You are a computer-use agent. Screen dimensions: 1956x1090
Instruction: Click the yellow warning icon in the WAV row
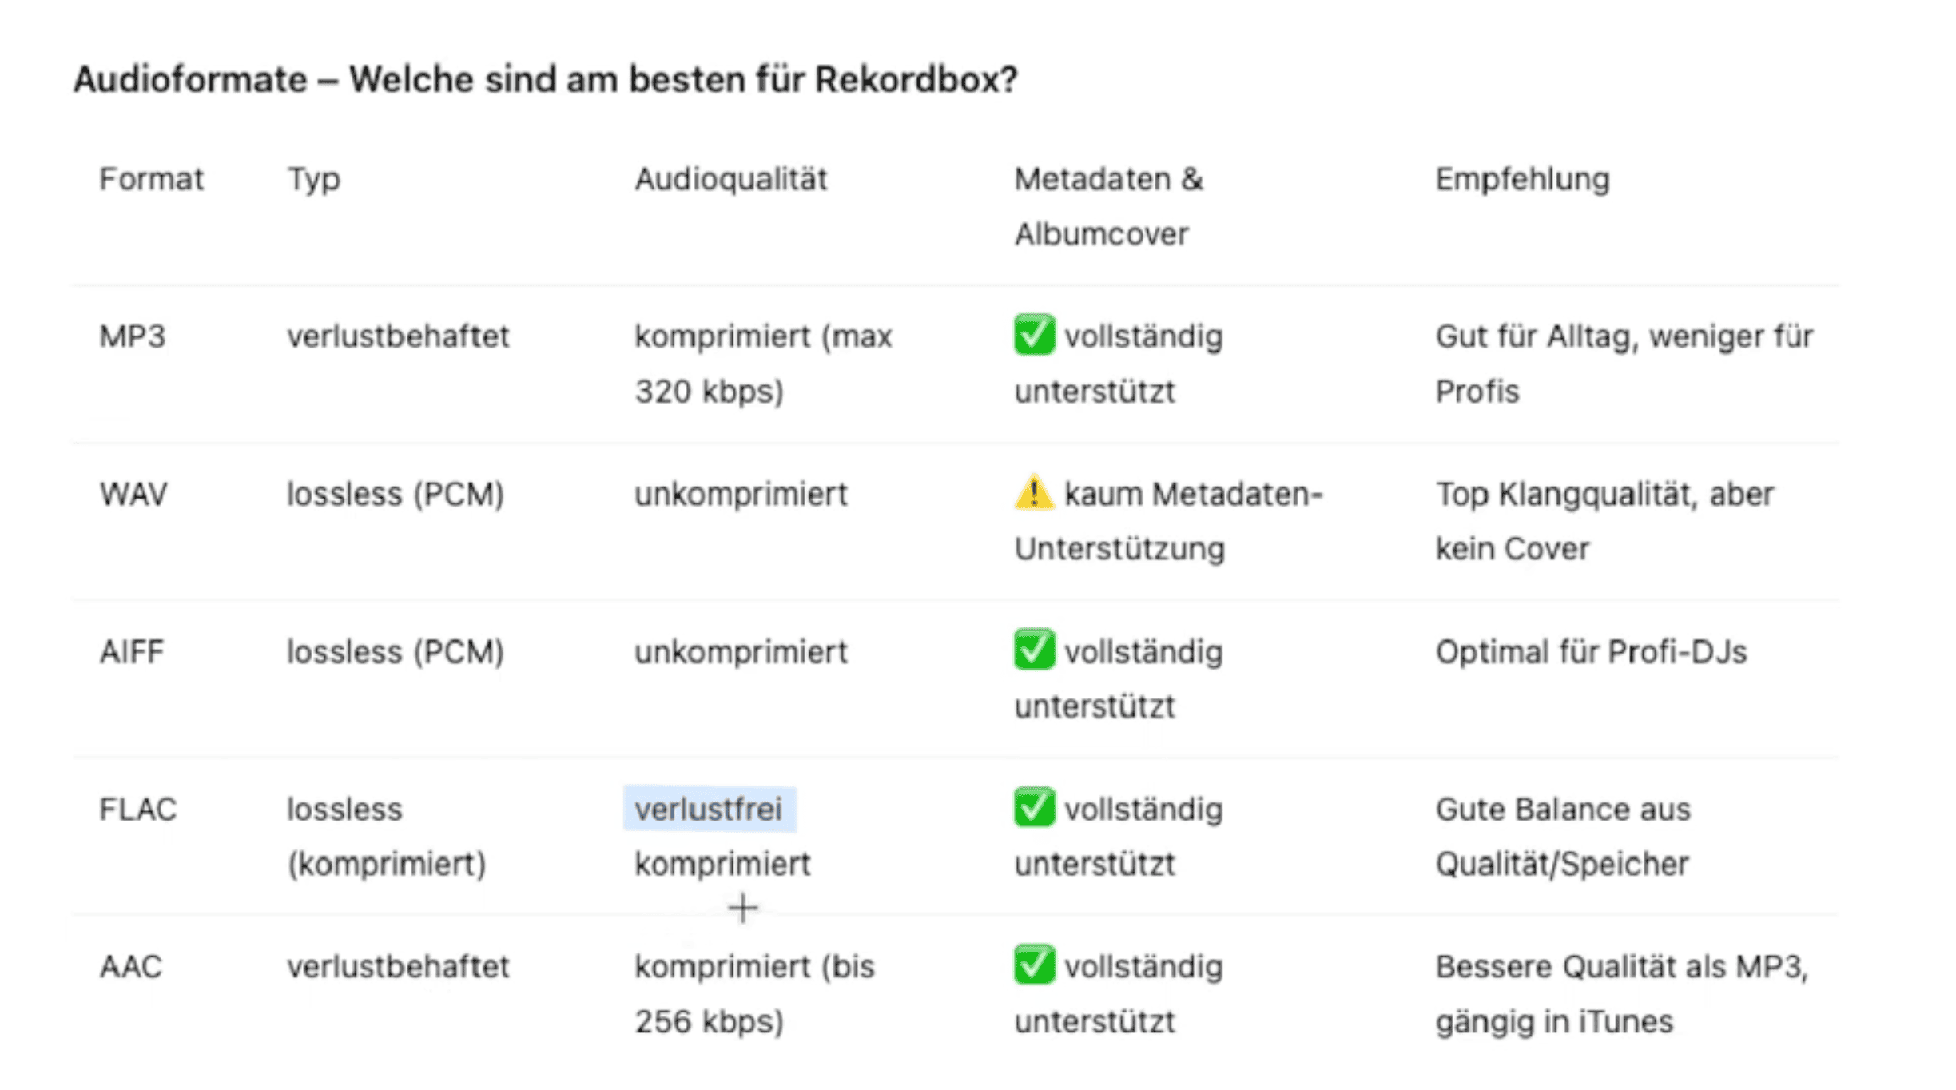[1033, 492]
